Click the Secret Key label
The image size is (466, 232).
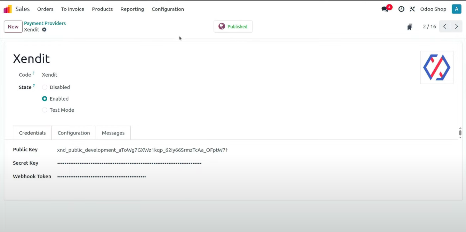point(26,163)
